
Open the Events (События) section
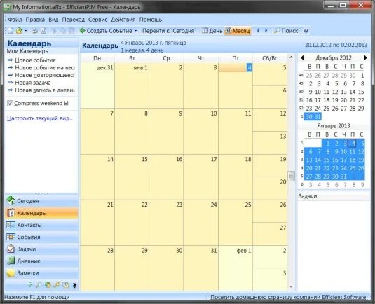pyautogui.click(x=41, y=237)
